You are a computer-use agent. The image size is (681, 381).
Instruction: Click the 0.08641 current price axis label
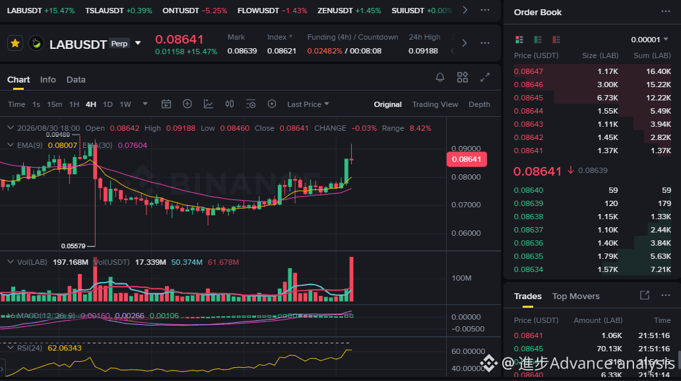click(x=467, y=159)
